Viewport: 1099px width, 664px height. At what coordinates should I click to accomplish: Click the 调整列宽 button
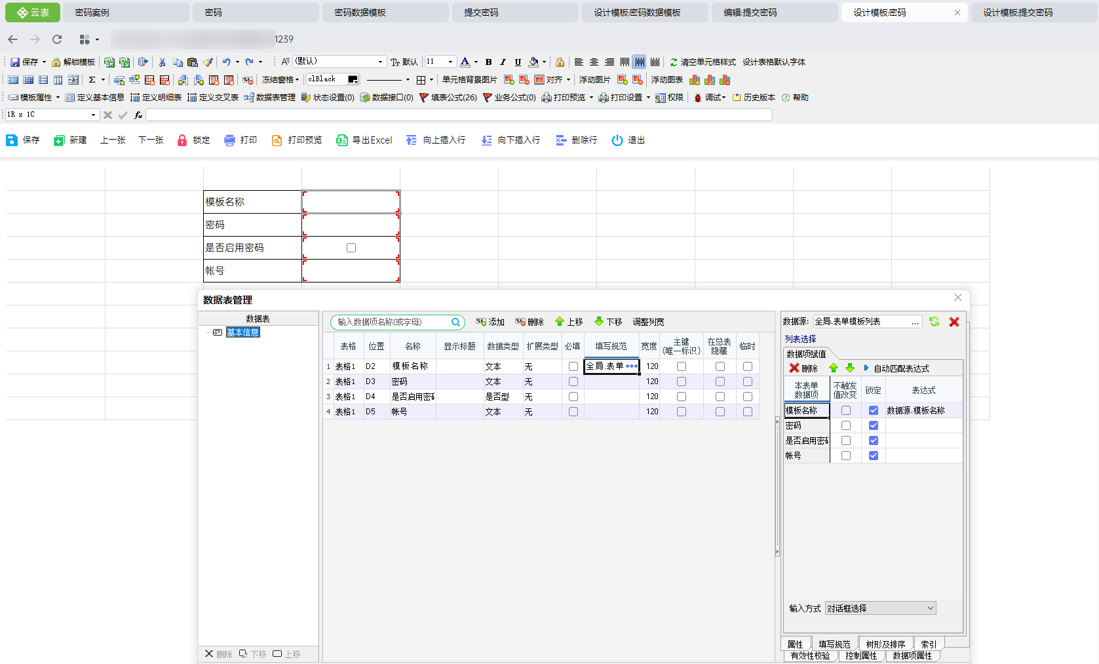pos(648,322)
